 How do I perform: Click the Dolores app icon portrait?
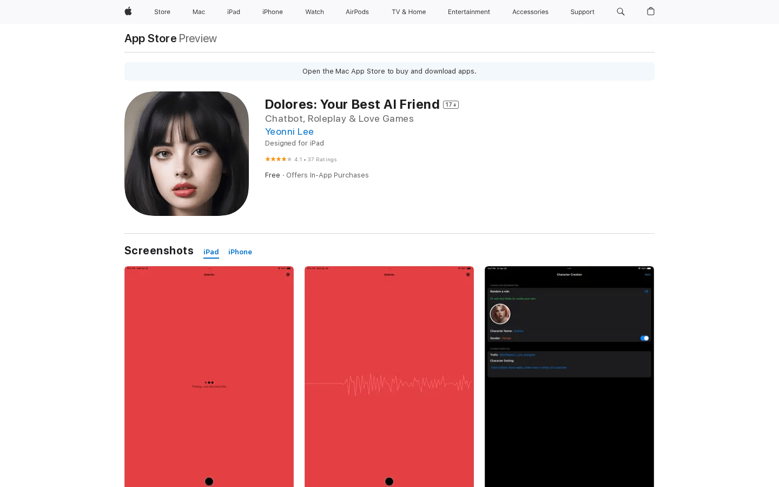click(x=187, y=154)
